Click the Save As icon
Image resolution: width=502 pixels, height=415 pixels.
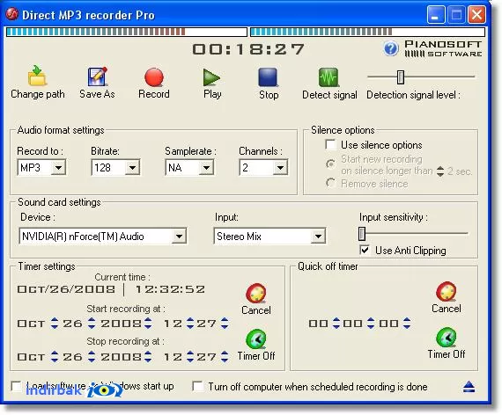(x=97, y=76)
